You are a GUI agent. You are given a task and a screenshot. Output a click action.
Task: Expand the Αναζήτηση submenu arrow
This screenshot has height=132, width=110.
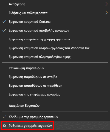click(x=106, y=4)
